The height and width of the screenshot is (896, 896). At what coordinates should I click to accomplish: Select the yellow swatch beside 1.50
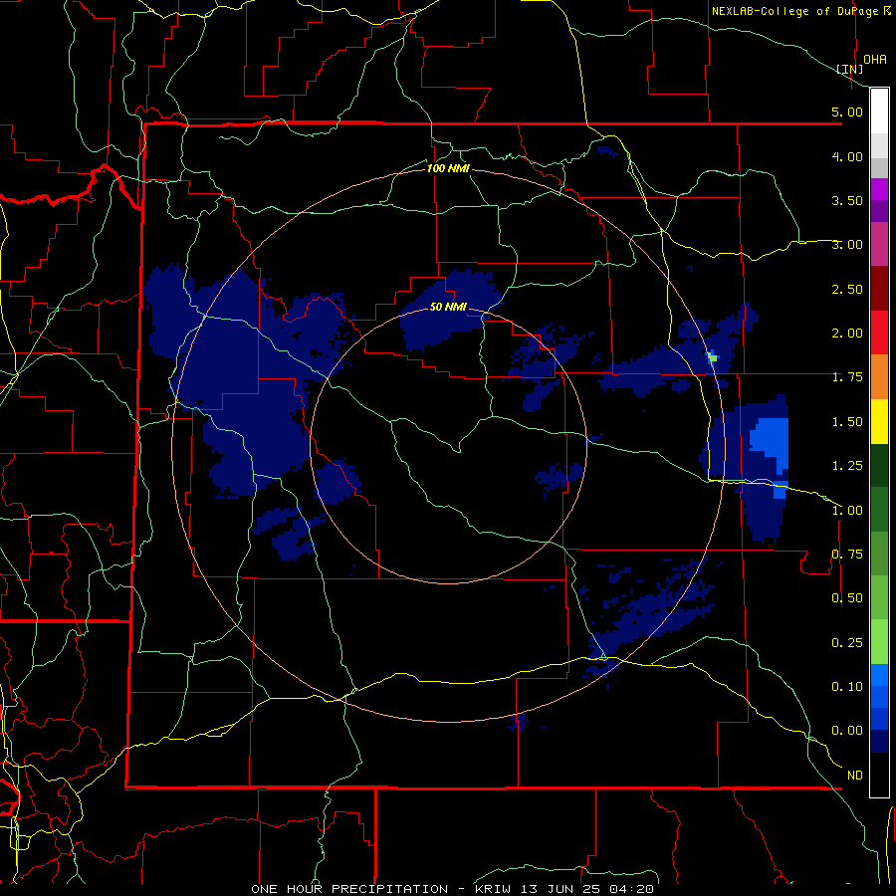tap(879, 421)
